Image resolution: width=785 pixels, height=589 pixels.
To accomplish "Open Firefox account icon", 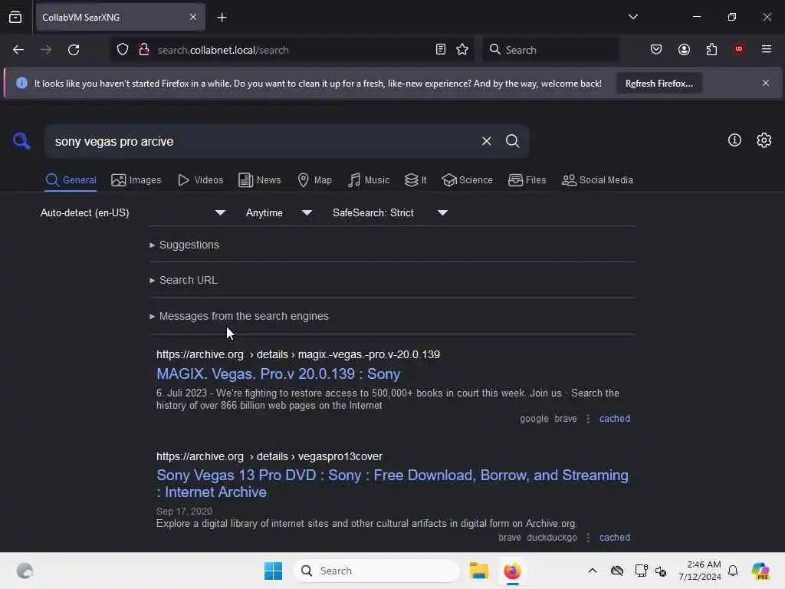I will [684, 50].
